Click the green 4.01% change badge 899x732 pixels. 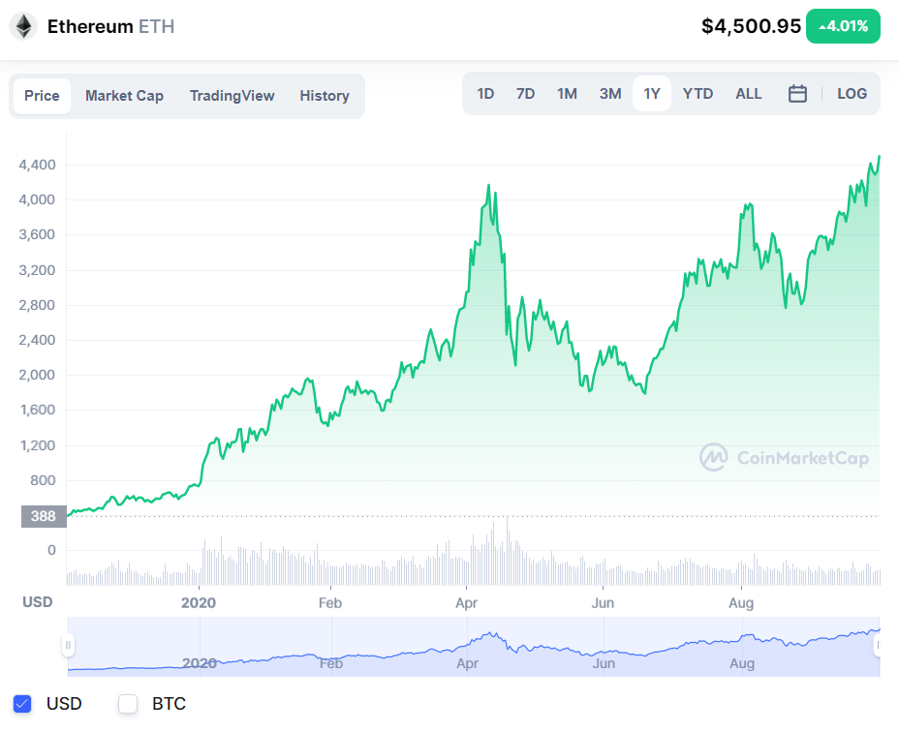843,26
